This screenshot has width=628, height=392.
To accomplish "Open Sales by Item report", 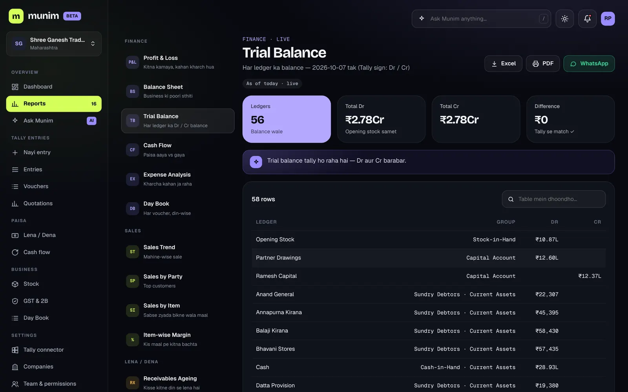I will pos(178,310).
